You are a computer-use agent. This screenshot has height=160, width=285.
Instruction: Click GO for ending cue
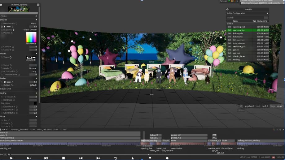click(229, 59)
